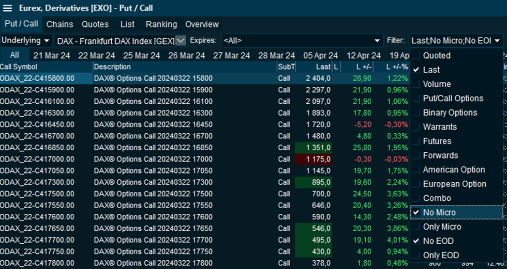Open the Expires dropdown list
The height and width of the screenshot is (269, 507).
click(x=377, y=40)
